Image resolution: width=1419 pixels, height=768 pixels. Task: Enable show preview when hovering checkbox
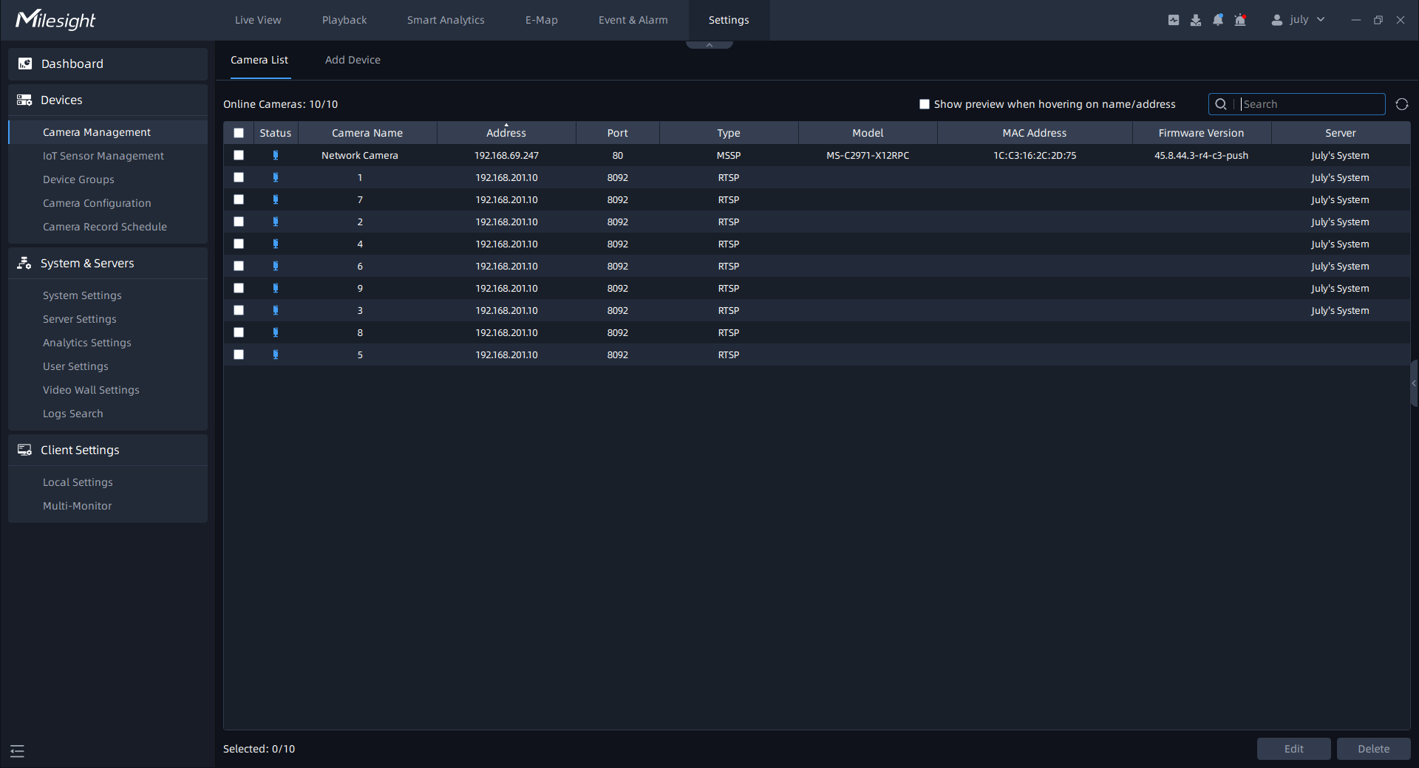coord(924,104)
